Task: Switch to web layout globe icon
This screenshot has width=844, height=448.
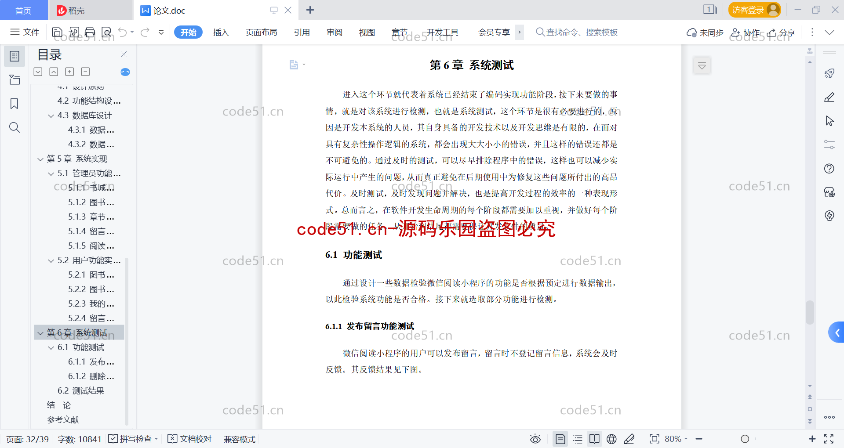Action: click(611, 439)
